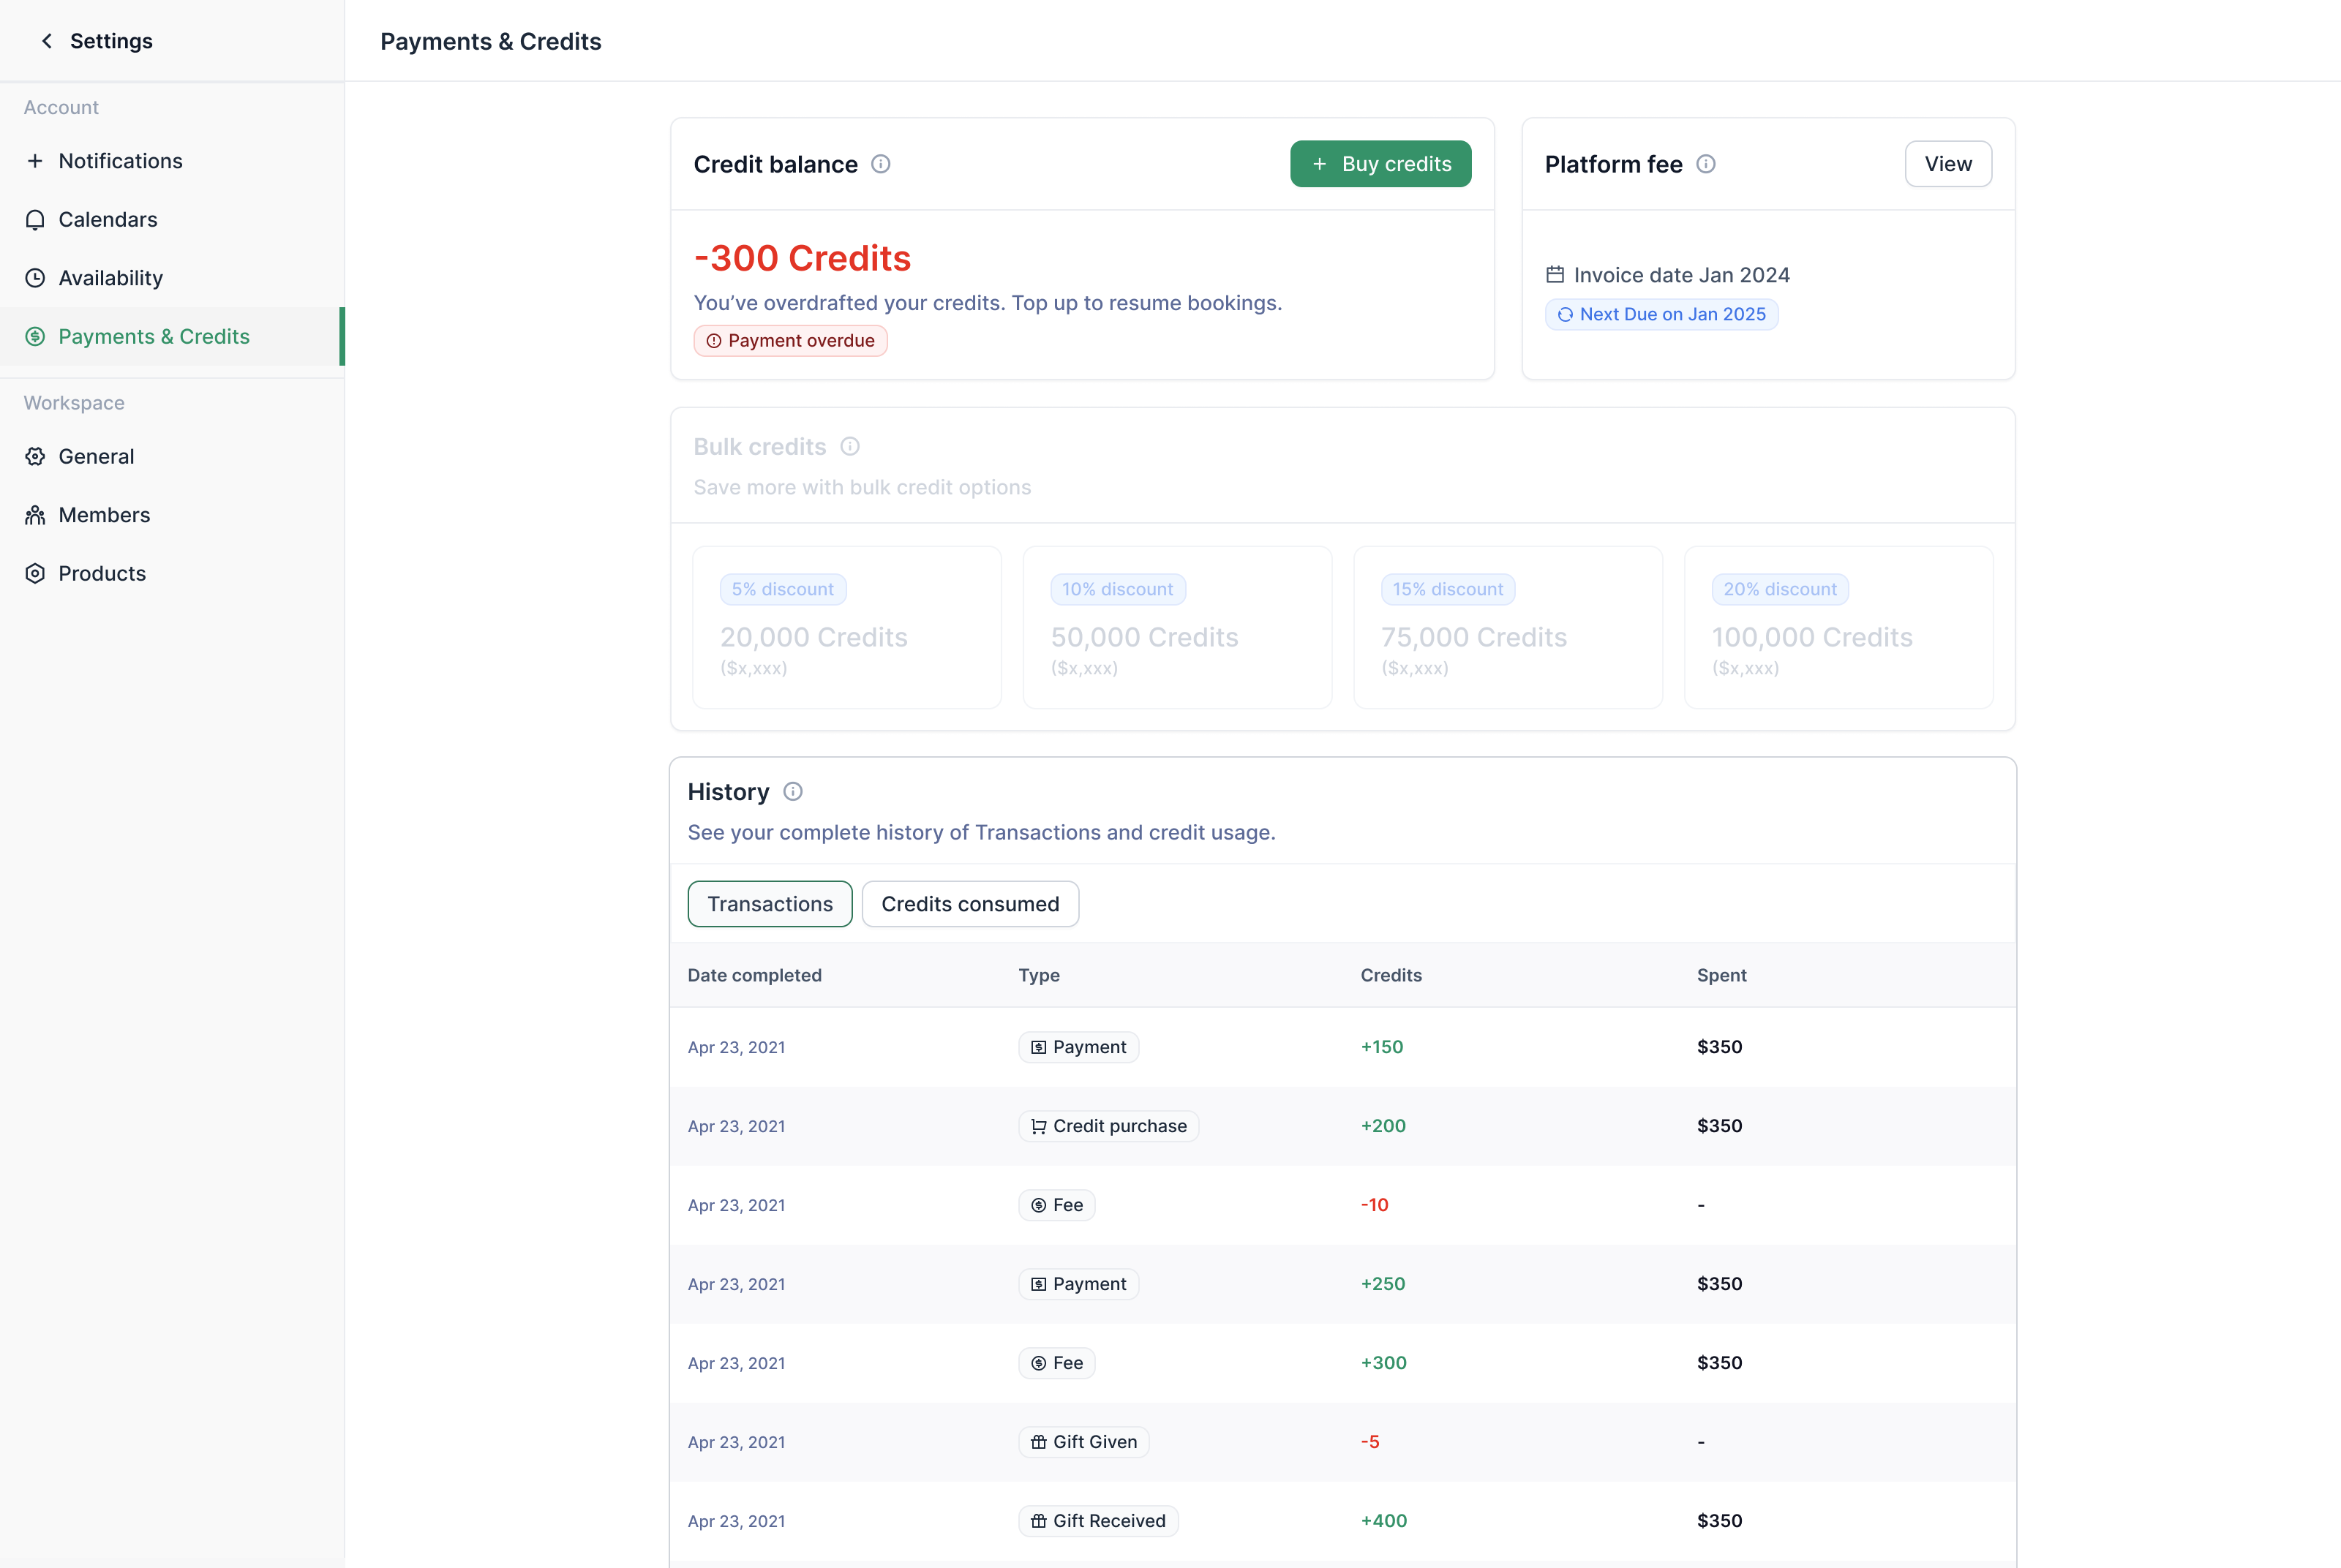Screen dimensions: 2341x1568
Task: Click the info icon beside Credit balance
Action: click(x=880, y=164)
